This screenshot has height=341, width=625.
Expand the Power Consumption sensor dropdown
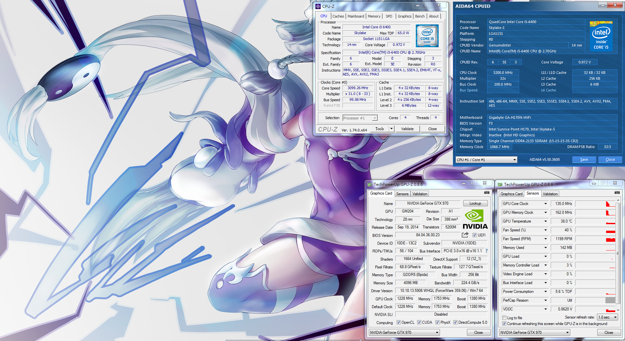pyautogui.click(x=545, y=292)
